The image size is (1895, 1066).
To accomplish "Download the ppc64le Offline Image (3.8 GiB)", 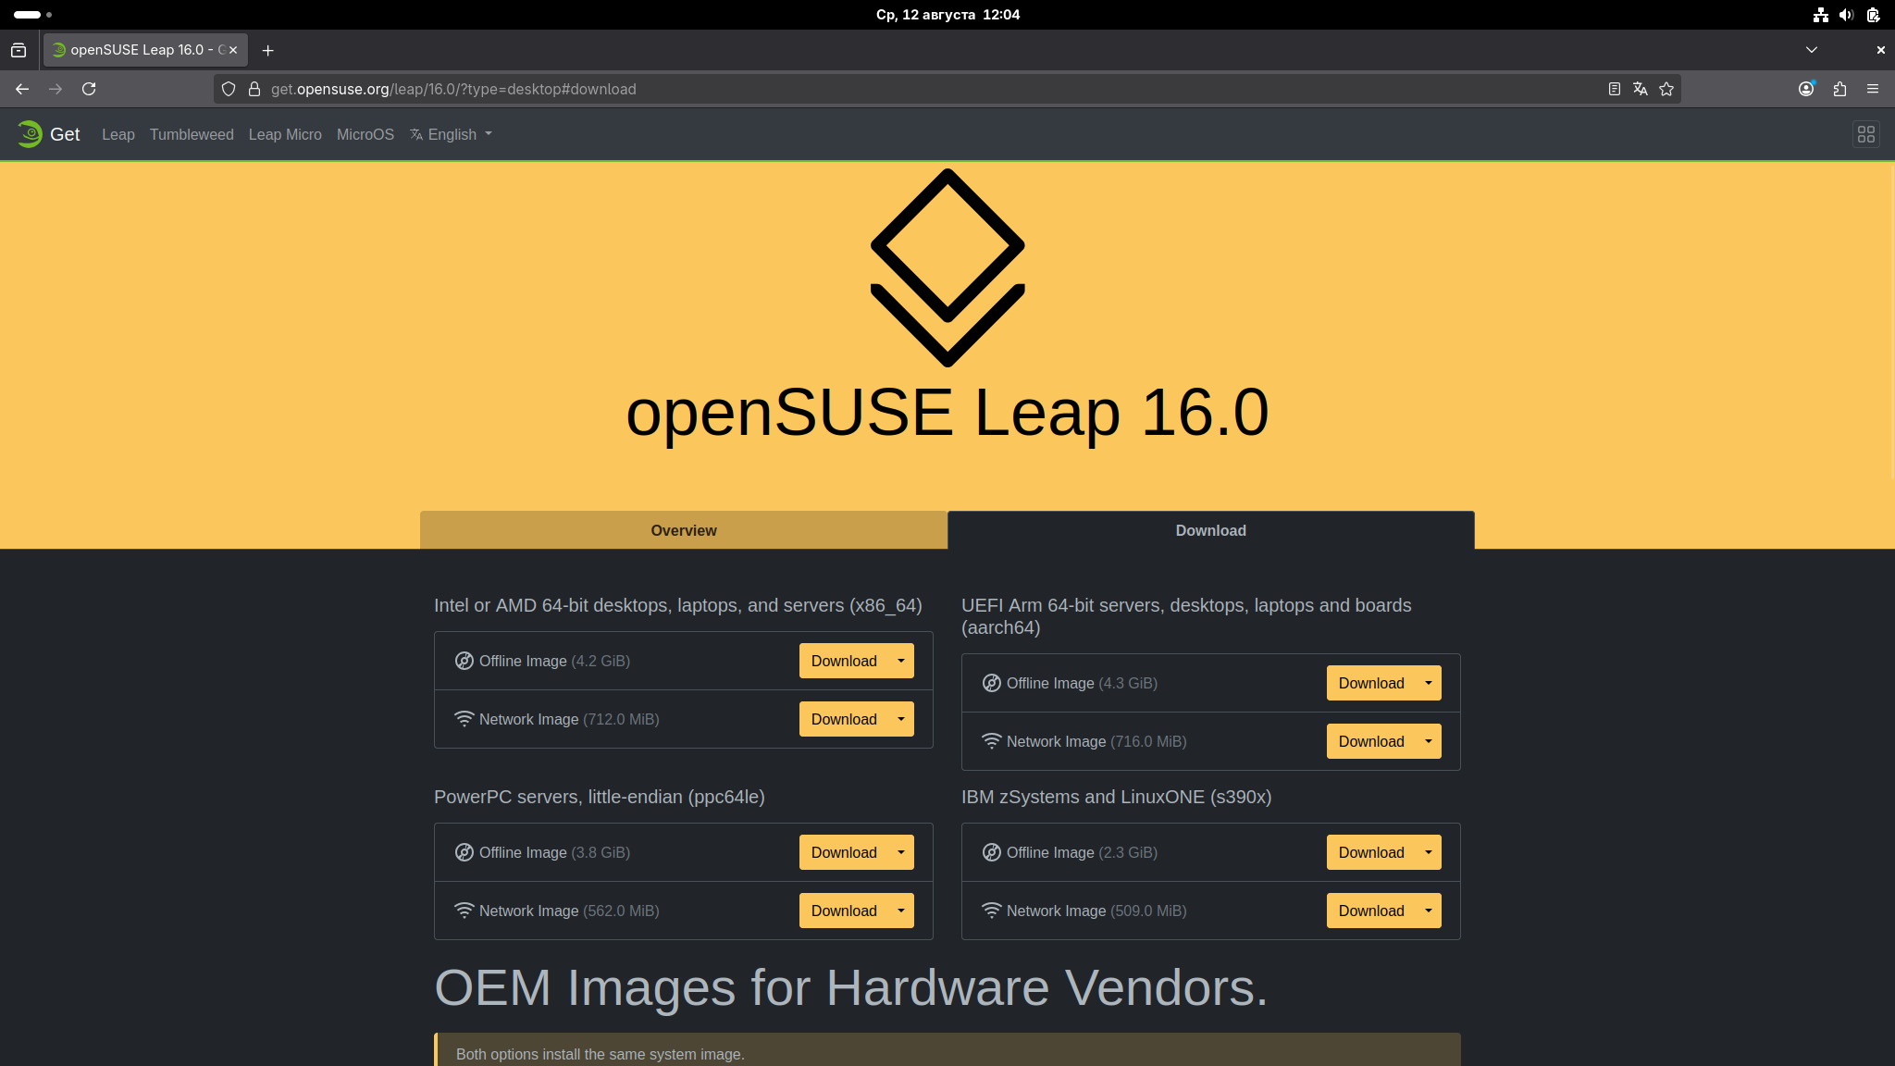I will point(844,852).
